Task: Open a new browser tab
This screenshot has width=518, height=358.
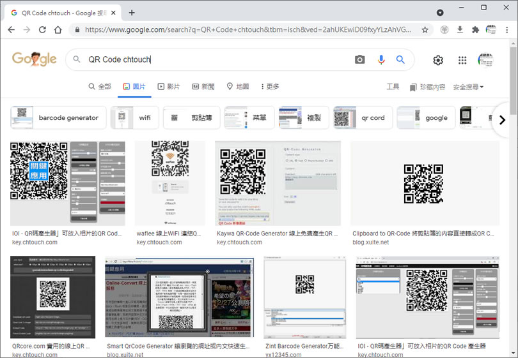Action: pyautogui.click(x=132, y=13)
